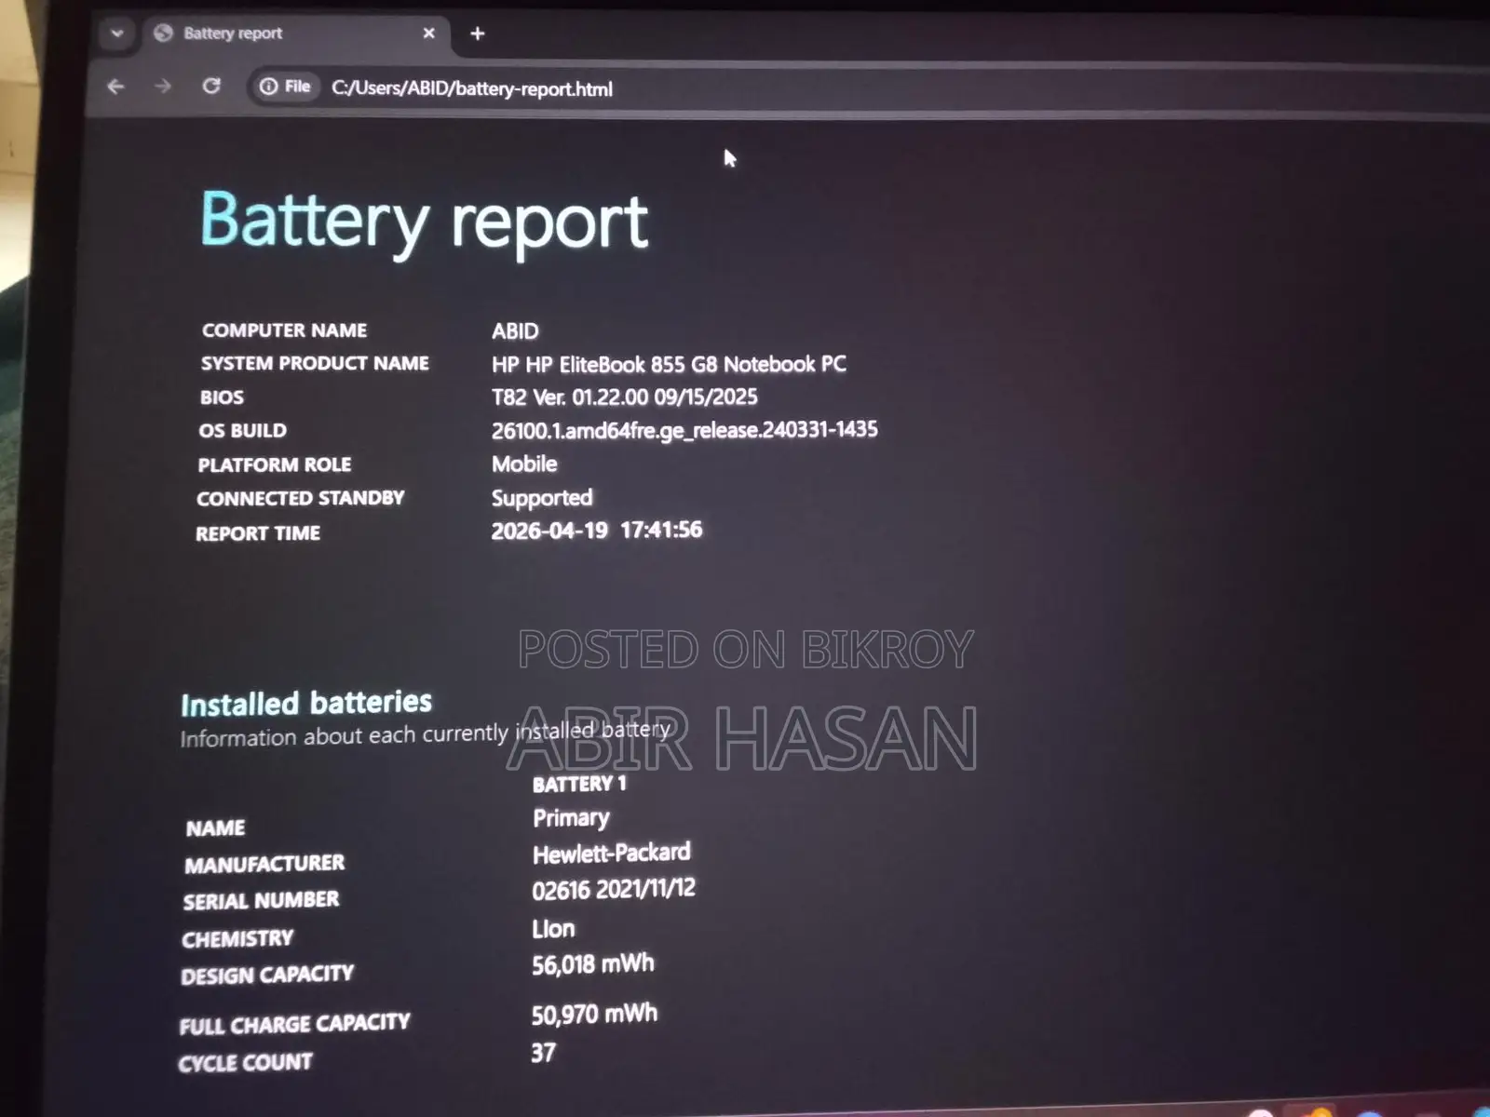This screenshot has width=1490, height=1117.
Task: Click the SERIAL NUMBER row label
Action: click(x=261, y=901)
